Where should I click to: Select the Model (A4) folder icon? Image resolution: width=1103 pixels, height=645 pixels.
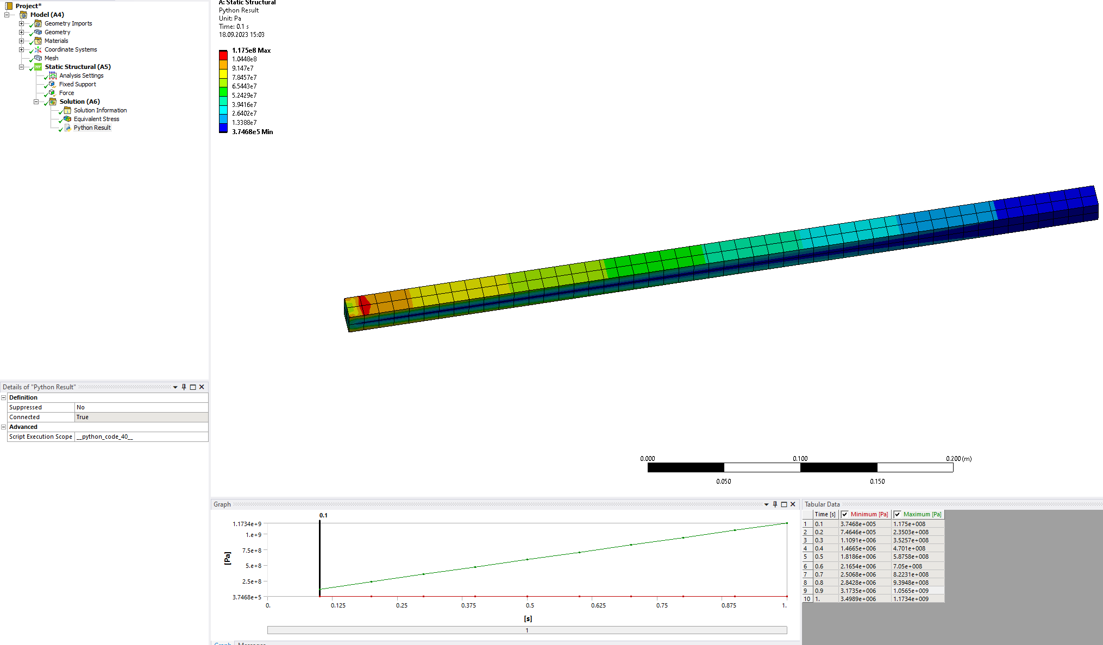point(24,15)
